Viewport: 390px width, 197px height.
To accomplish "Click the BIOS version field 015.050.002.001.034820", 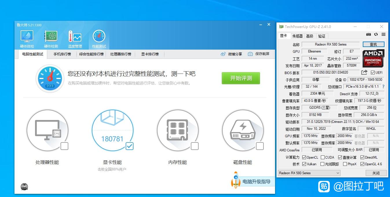I will click(331, 72).
